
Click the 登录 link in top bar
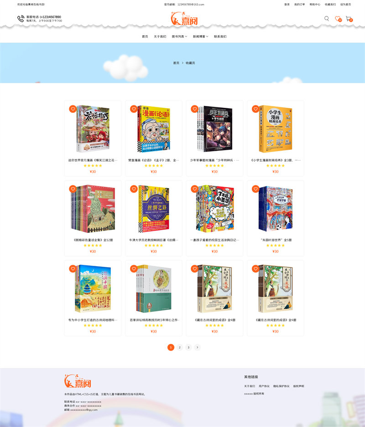coord(287,5)
